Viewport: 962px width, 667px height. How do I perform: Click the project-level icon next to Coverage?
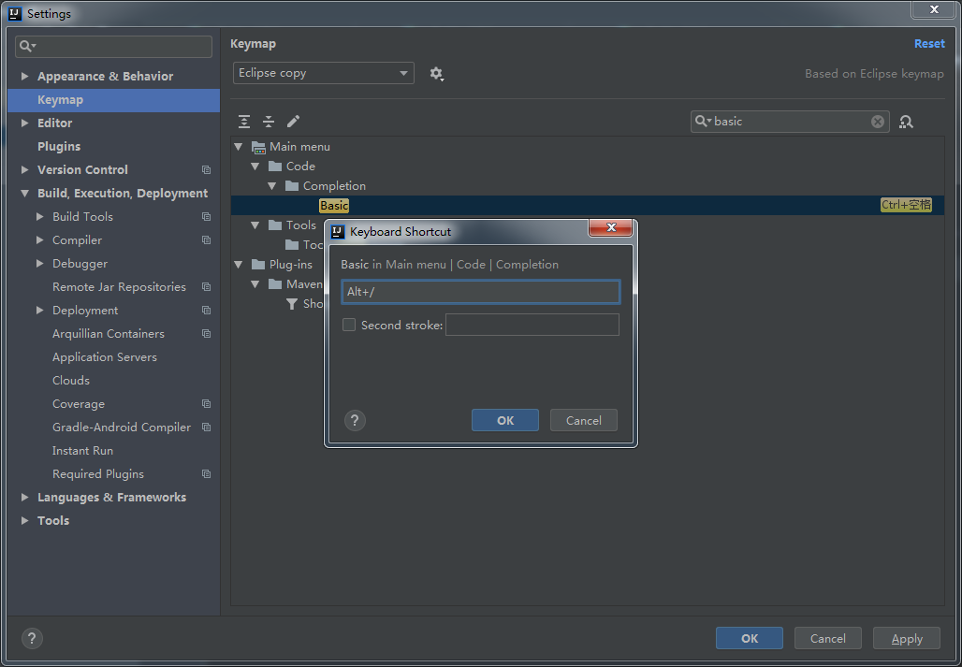tap(206, 404)
